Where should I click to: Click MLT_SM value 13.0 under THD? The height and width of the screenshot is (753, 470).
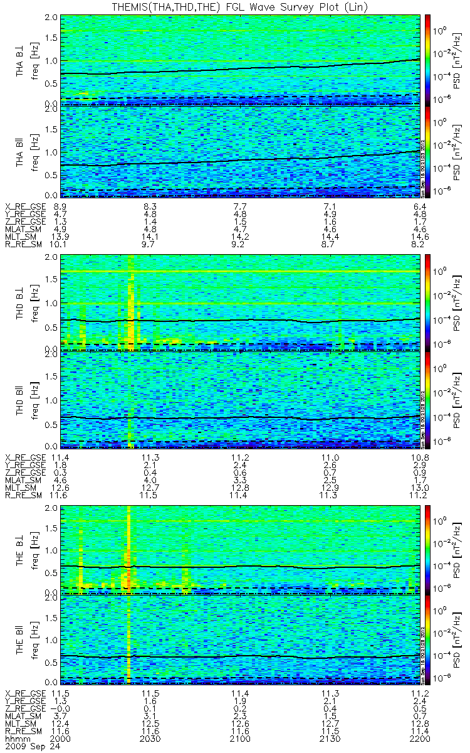pyautogui.click(x=420, y=488)
